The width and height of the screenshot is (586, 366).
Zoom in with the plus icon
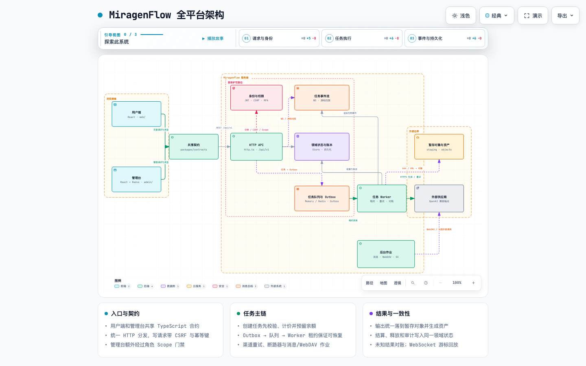[473, 283]
